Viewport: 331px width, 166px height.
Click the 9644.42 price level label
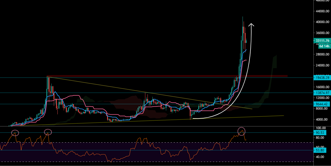pyautogui.click(x=322, y=104)
